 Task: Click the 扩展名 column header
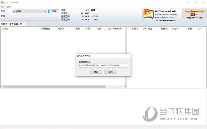coord(135,29)
